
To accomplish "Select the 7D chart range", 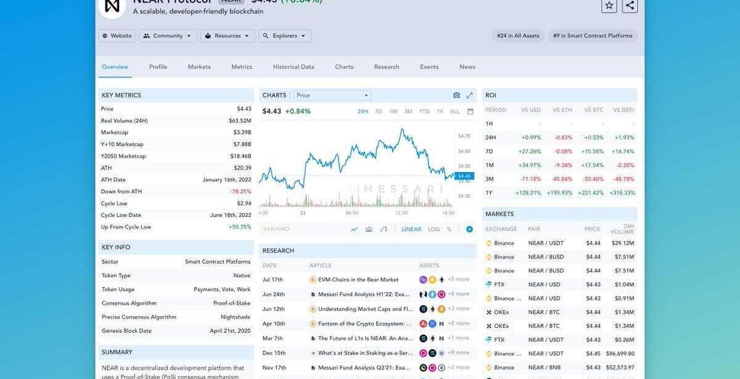I will pyautogui.click(x=379, y=112).
